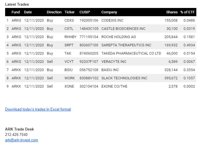
Task: Click CUSIP value 803607100
Action: pyautogui.click(x=89, y=45)
